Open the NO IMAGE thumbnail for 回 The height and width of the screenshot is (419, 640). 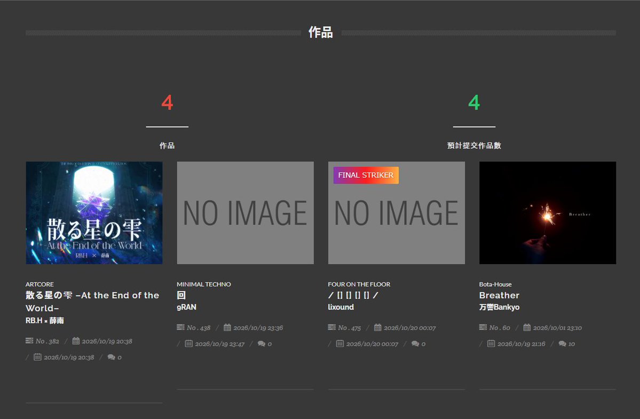tap(246, 212)
